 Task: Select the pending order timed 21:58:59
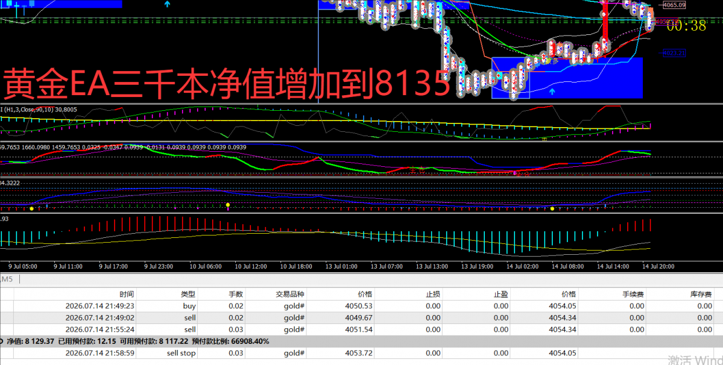pos(362,353)
